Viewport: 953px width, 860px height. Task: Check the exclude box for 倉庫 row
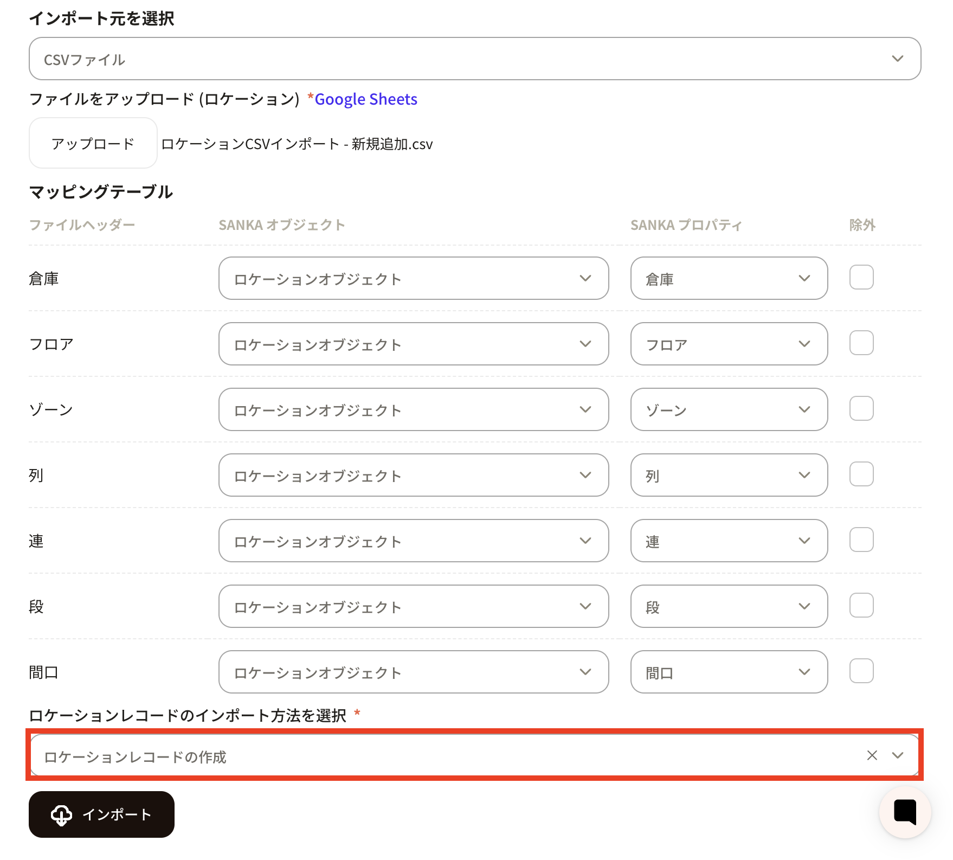point(861,277)
